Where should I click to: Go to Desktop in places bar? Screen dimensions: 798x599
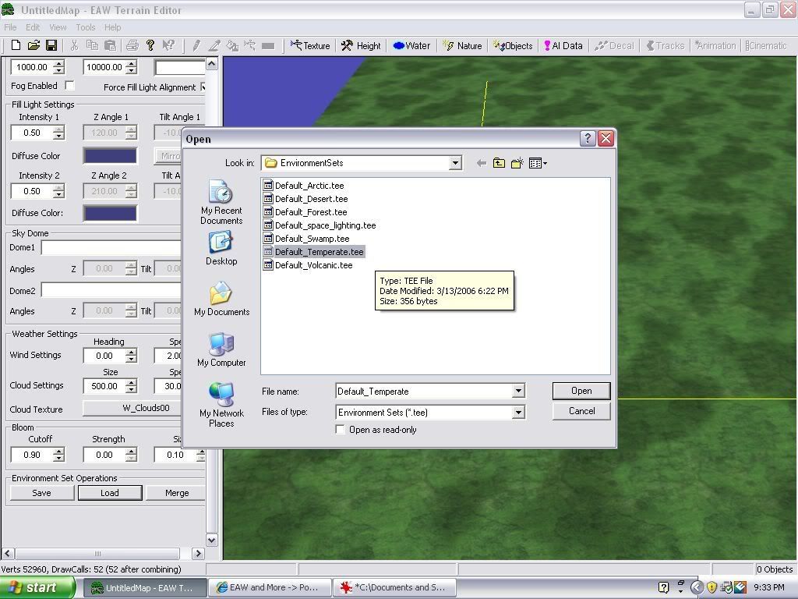point(221,248)
